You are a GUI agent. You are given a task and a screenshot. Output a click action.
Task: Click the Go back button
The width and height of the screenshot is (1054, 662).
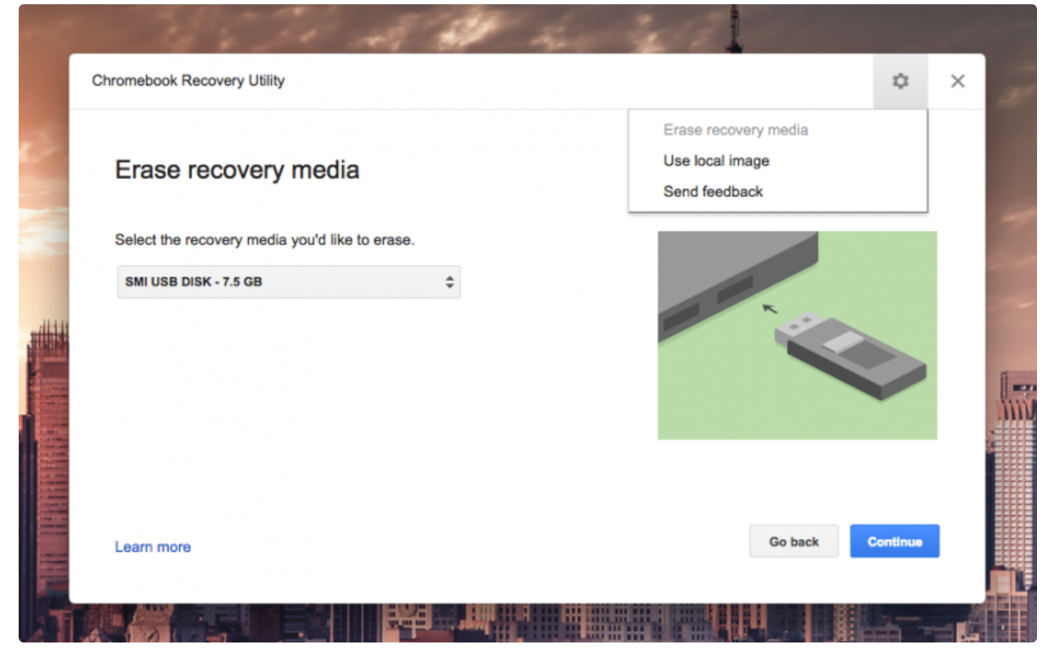(x=793, y=541)
